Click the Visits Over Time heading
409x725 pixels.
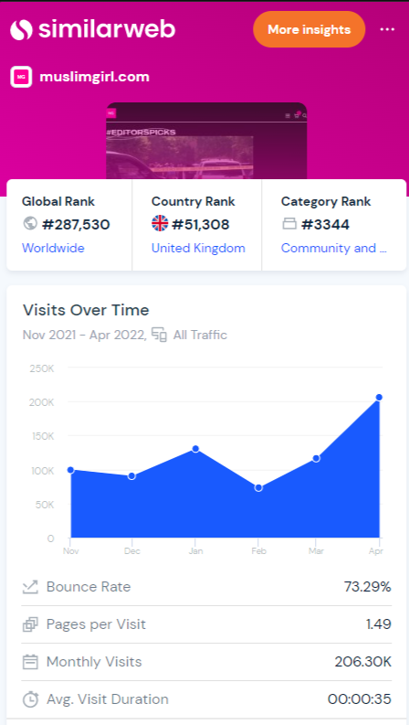pos(86,310)
